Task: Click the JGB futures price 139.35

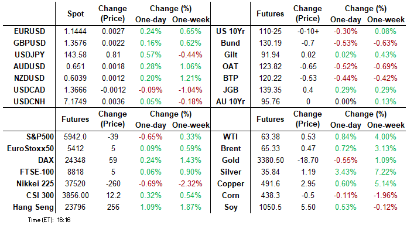Action: pyautogui.click(x=270, y=90)
